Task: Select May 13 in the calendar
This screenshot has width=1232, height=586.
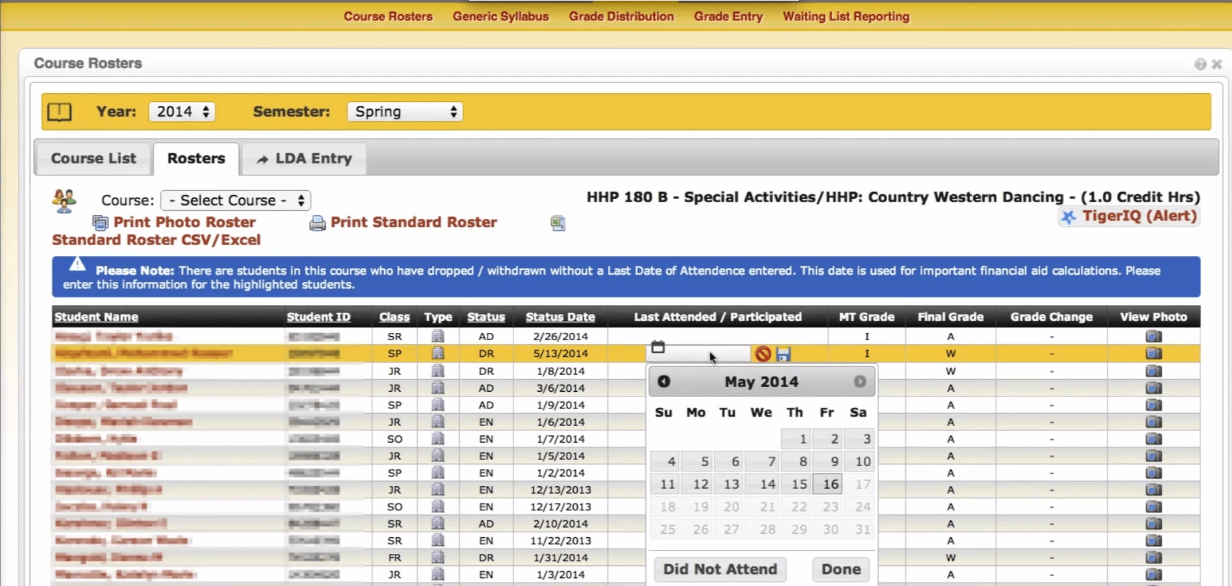Action: [x=731, y=484]
